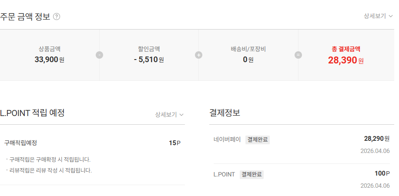The image size is (399, 196).
Task: Click the equals circle icon before 총 결제금액
Action: [x=298, y=55]
